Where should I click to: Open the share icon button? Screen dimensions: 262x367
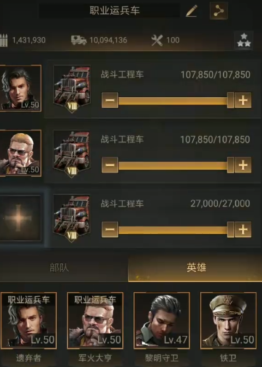click(219, 11)
